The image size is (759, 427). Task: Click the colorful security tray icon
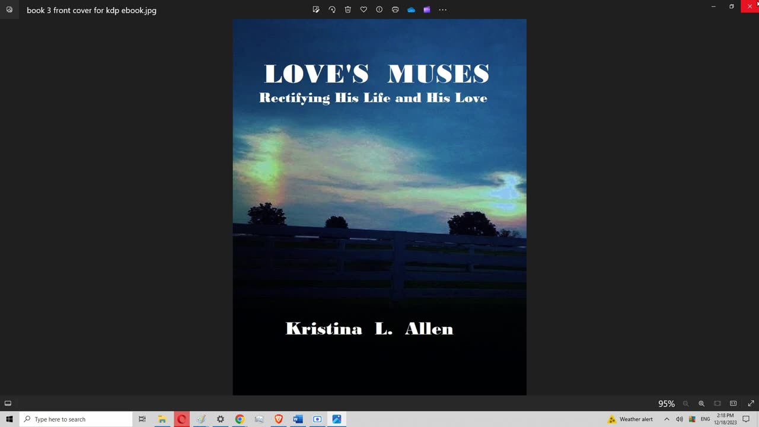point(692,419)
